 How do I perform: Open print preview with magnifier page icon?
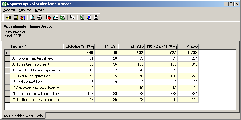(32, 17)
